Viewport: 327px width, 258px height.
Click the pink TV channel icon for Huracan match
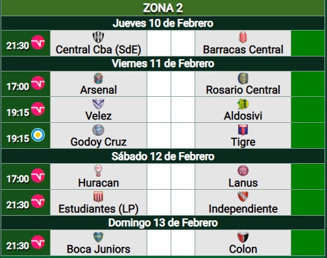38,175
